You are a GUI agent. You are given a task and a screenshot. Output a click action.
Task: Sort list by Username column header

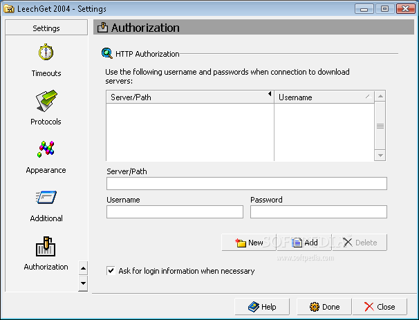click(x=324, y=97)
